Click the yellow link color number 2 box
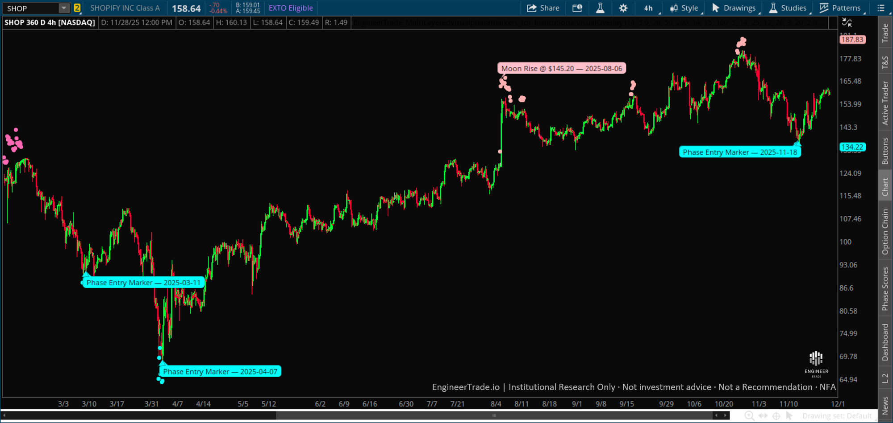Image resolution: width=893 pixels, height=423 pixels. point(77,8)
